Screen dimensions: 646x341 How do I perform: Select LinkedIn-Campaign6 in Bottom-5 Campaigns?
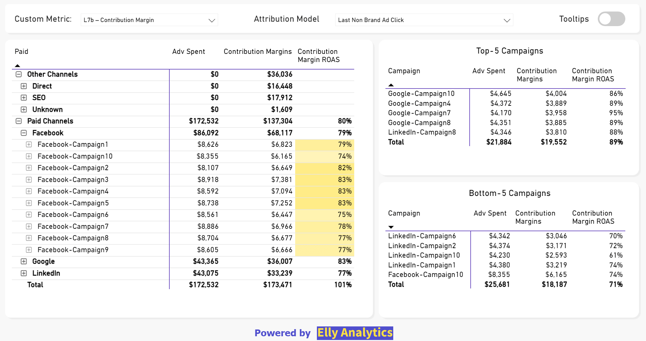point(422,236)
